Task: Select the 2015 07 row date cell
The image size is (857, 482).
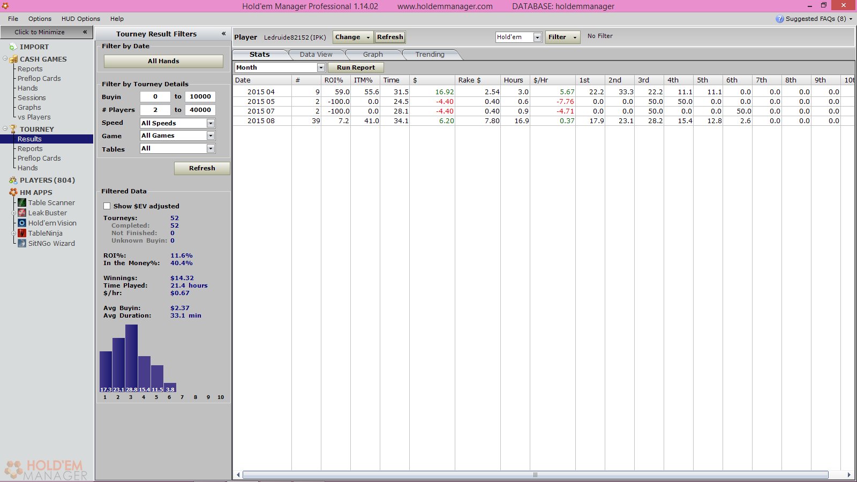Action: [261, 111]
